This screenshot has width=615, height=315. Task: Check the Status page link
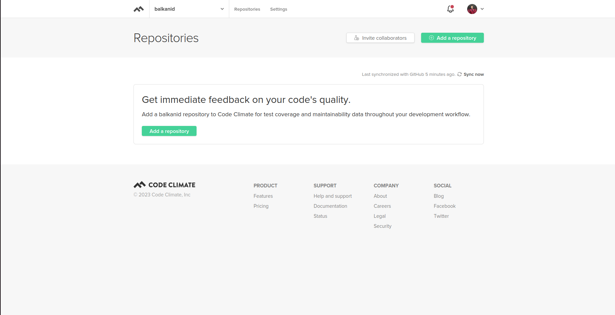(x=320, y=216)
